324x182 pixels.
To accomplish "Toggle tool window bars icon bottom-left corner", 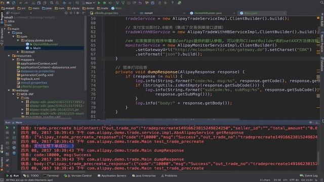I will [x=2, y=180].
